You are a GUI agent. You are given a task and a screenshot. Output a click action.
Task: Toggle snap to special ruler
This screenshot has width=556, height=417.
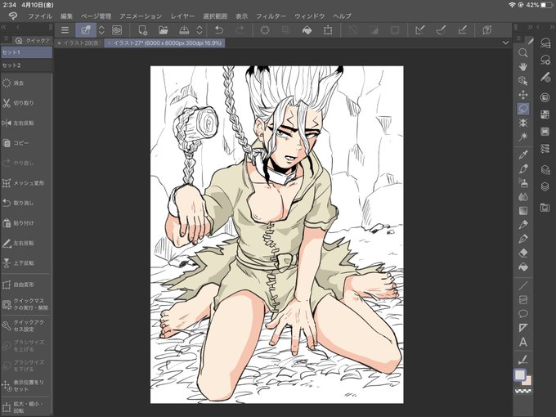tap(441, 30)
